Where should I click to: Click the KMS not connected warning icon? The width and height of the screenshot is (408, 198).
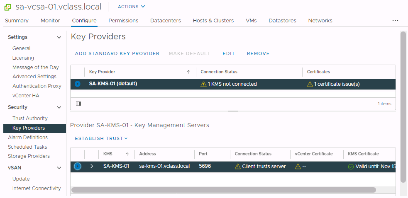coord(203,84)
